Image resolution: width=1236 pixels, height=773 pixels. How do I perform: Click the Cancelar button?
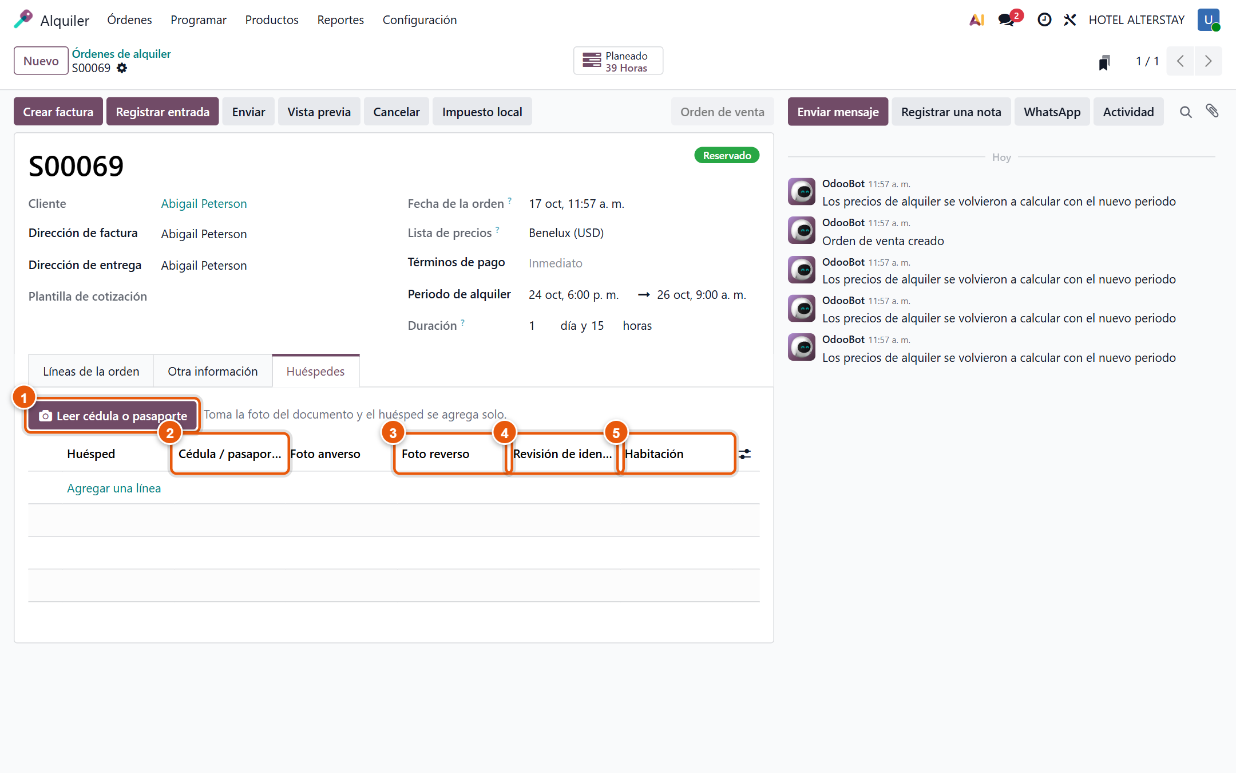(x=397, y=112)
